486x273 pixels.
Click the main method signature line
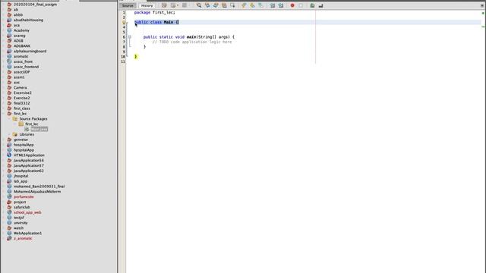click(x=189, y=37)
